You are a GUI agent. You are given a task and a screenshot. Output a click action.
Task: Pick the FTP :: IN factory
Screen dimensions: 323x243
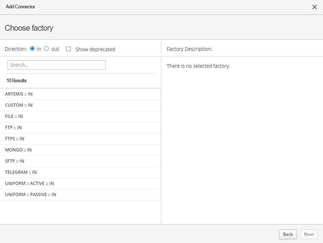pyautogui.click(x=13, y=128)
